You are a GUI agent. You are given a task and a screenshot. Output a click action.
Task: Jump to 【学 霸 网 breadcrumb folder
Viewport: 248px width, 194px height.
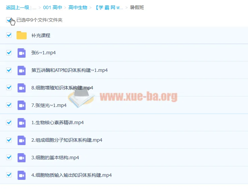(x=109, y=7)
